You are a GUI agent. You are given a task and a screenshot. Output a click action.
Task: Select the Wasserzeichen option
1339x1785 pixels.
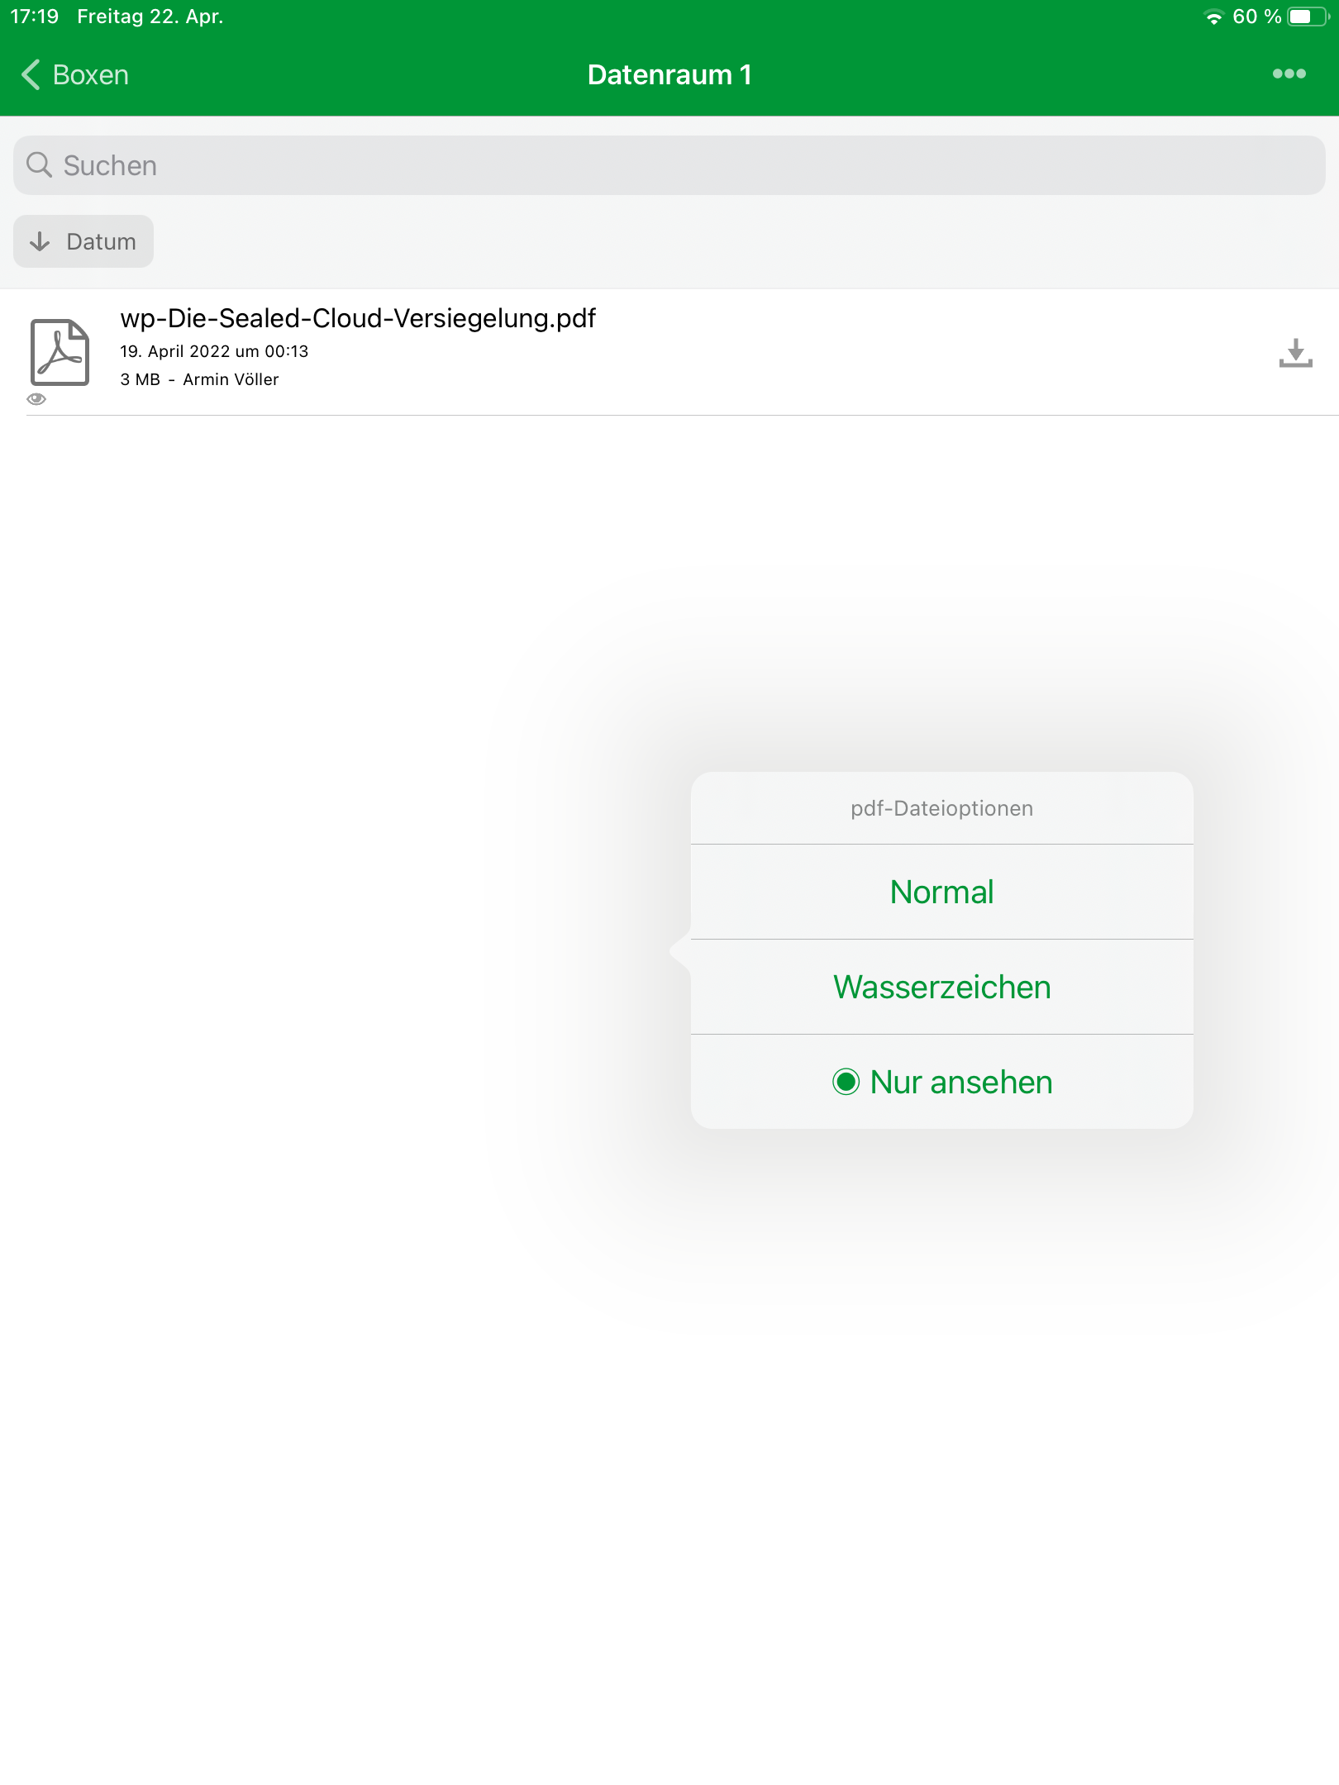tap(941, 987)
